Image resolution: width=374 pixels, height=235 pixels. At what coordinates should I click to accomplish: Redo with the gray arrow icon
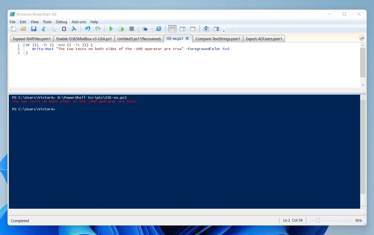point(98,29)
